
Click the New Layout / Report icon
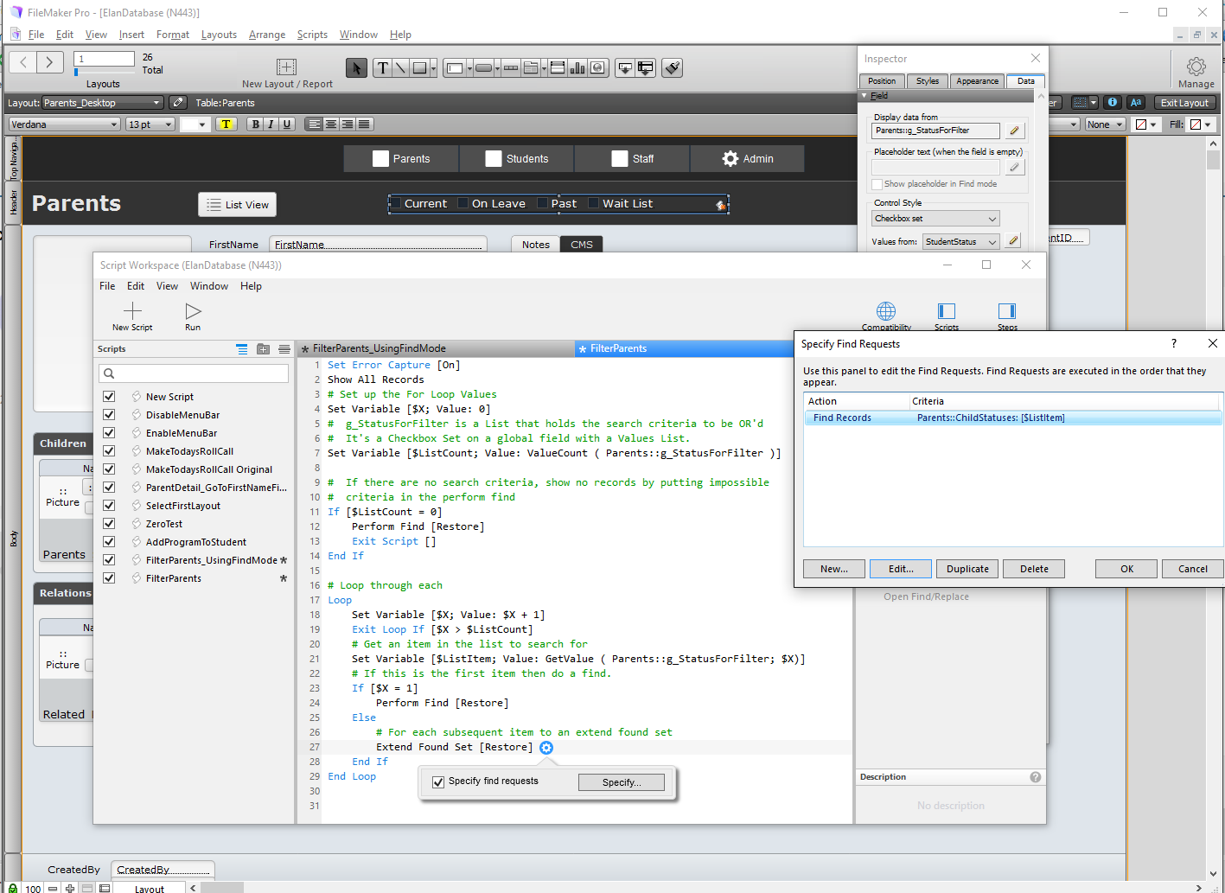287,67
